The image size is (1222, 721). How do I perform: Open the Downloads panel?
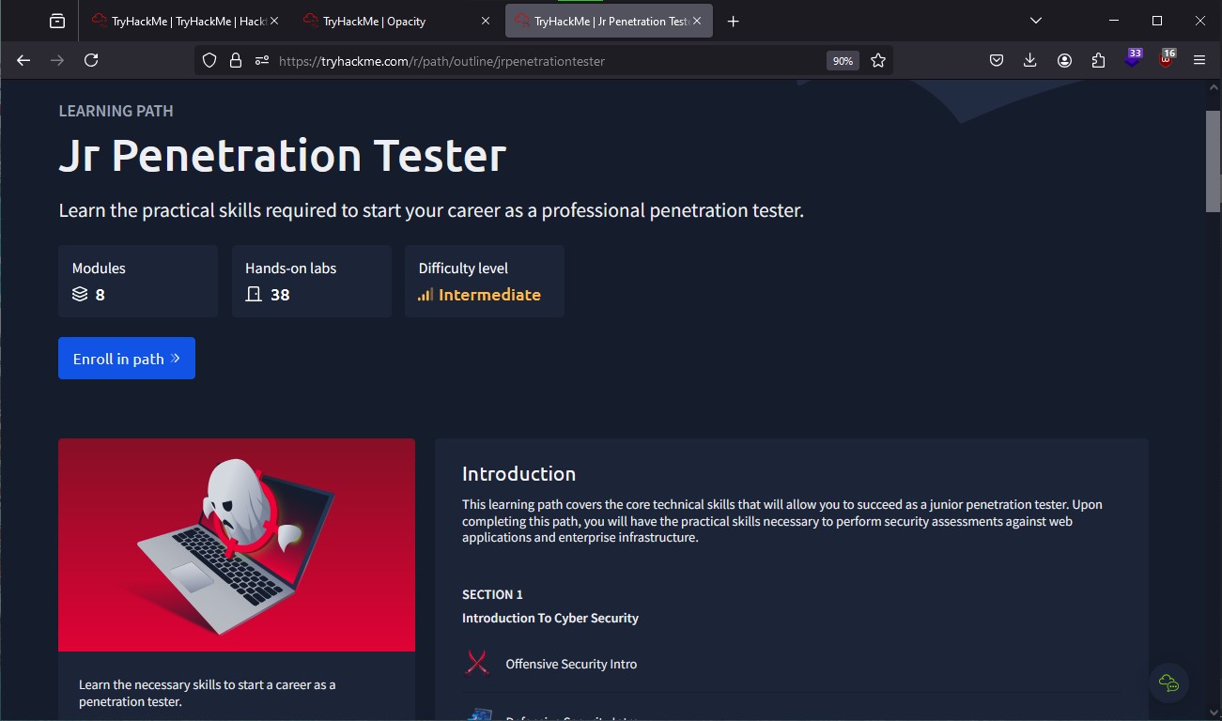[x=1030, y=60]
